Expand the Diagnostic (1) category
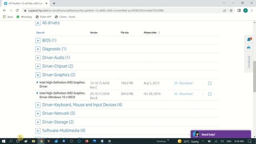This screenshot has width=256, height=144. point(38,49)
